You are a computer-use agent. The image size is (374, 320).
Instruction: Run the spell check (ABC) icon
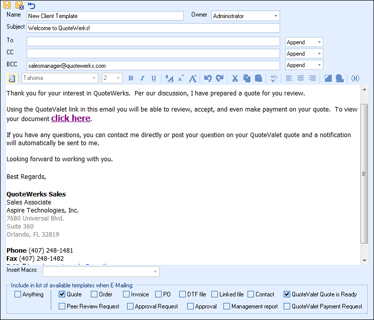tap(274, 78)
